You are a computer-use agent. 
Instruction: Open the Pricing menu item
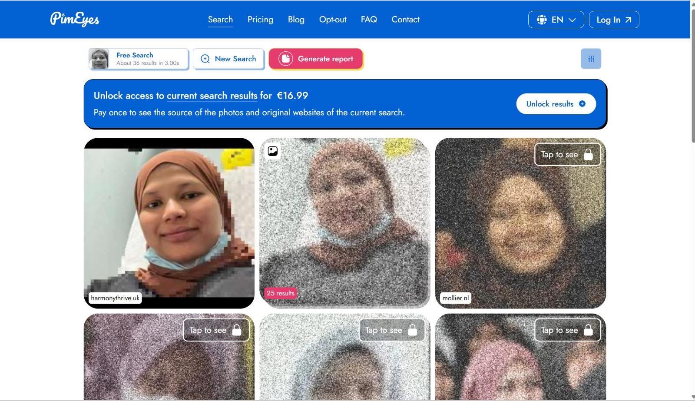pos(260,20)
